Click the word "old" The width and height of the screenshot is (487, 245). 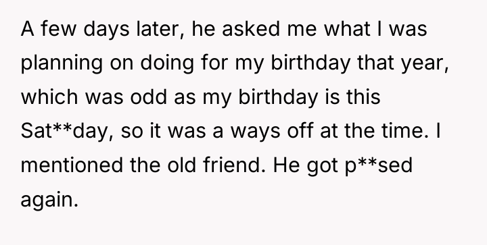click(182, 165)
